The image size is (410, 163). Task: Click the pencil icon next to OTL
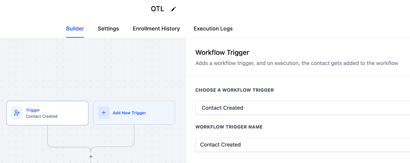click(x=173, y=9)
